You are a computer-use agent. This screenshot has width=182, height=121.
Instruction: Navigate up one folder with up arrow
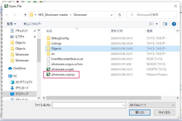(x=25, y=15)
